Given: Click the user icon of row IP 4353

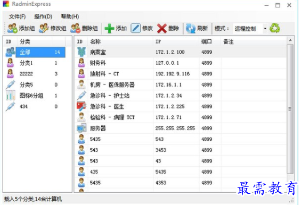Looking at the screenshot, I should pos(81,183).
